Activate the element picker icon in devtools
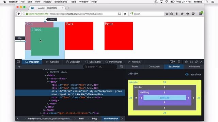This screenshot has height=122, width=218. pos(18,62)
